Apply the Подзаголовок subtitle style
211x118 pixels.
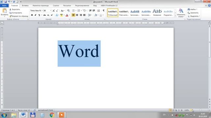[168, 13]
